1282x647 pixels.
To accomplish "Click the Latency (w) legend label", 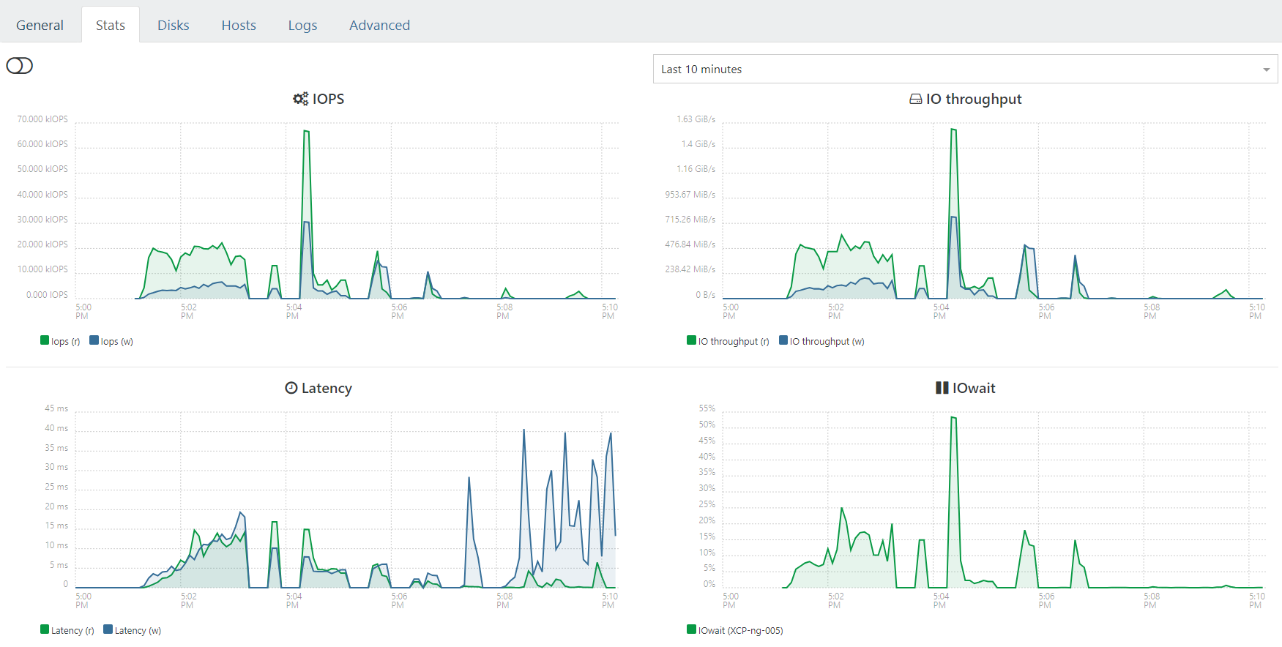I will pos(138,630).
